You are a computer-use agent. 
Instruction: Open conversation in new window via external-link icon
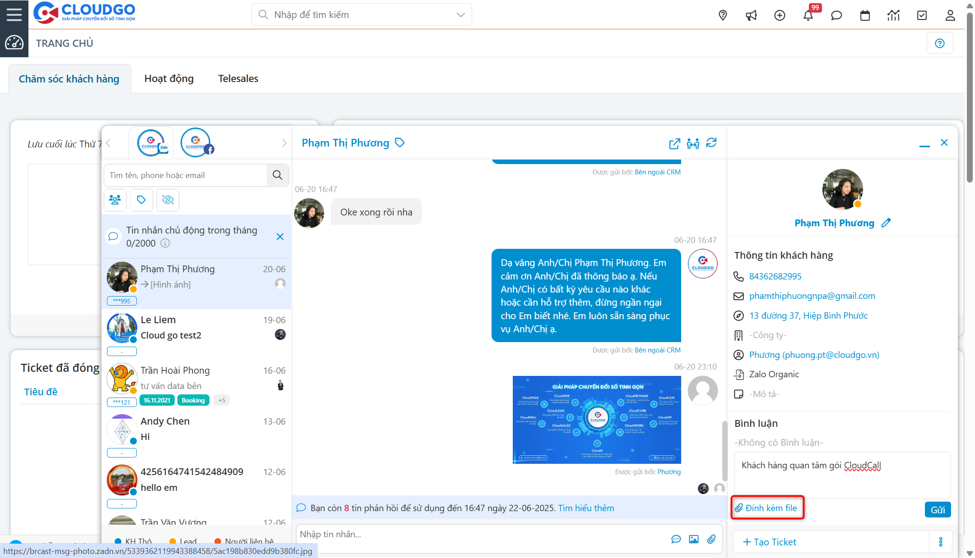(674, 144)
